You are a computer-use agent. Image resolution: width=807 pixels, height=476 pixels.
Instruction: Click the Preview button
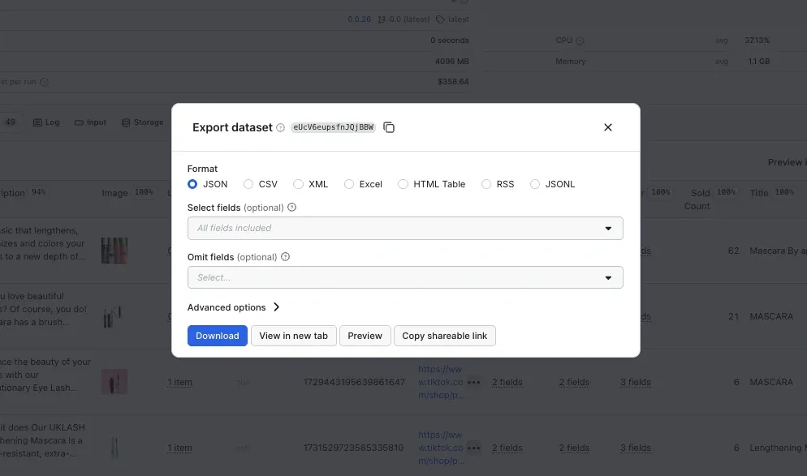(x=365, y=336)
